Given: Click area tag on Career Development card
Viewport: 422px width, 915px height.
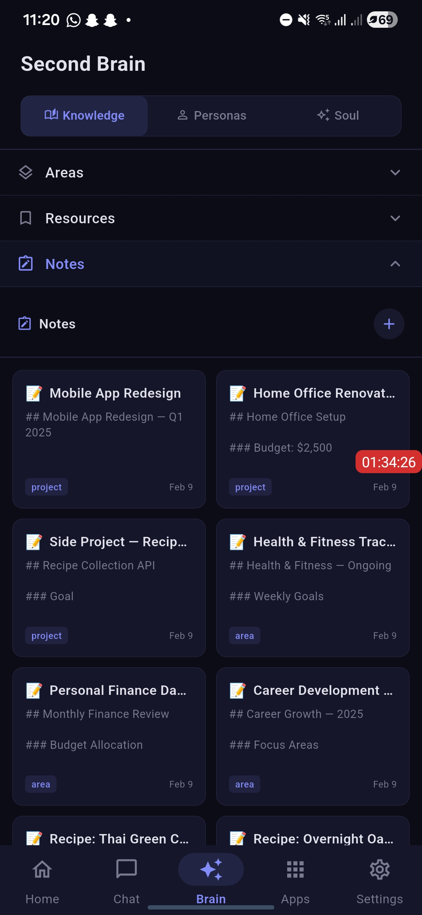Looking at the screenshot, I should click(245, 784).
